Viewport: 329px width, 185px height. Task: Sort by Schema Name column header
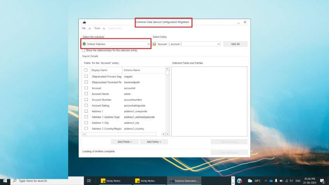pyautogui.click(x=144, y=70)
